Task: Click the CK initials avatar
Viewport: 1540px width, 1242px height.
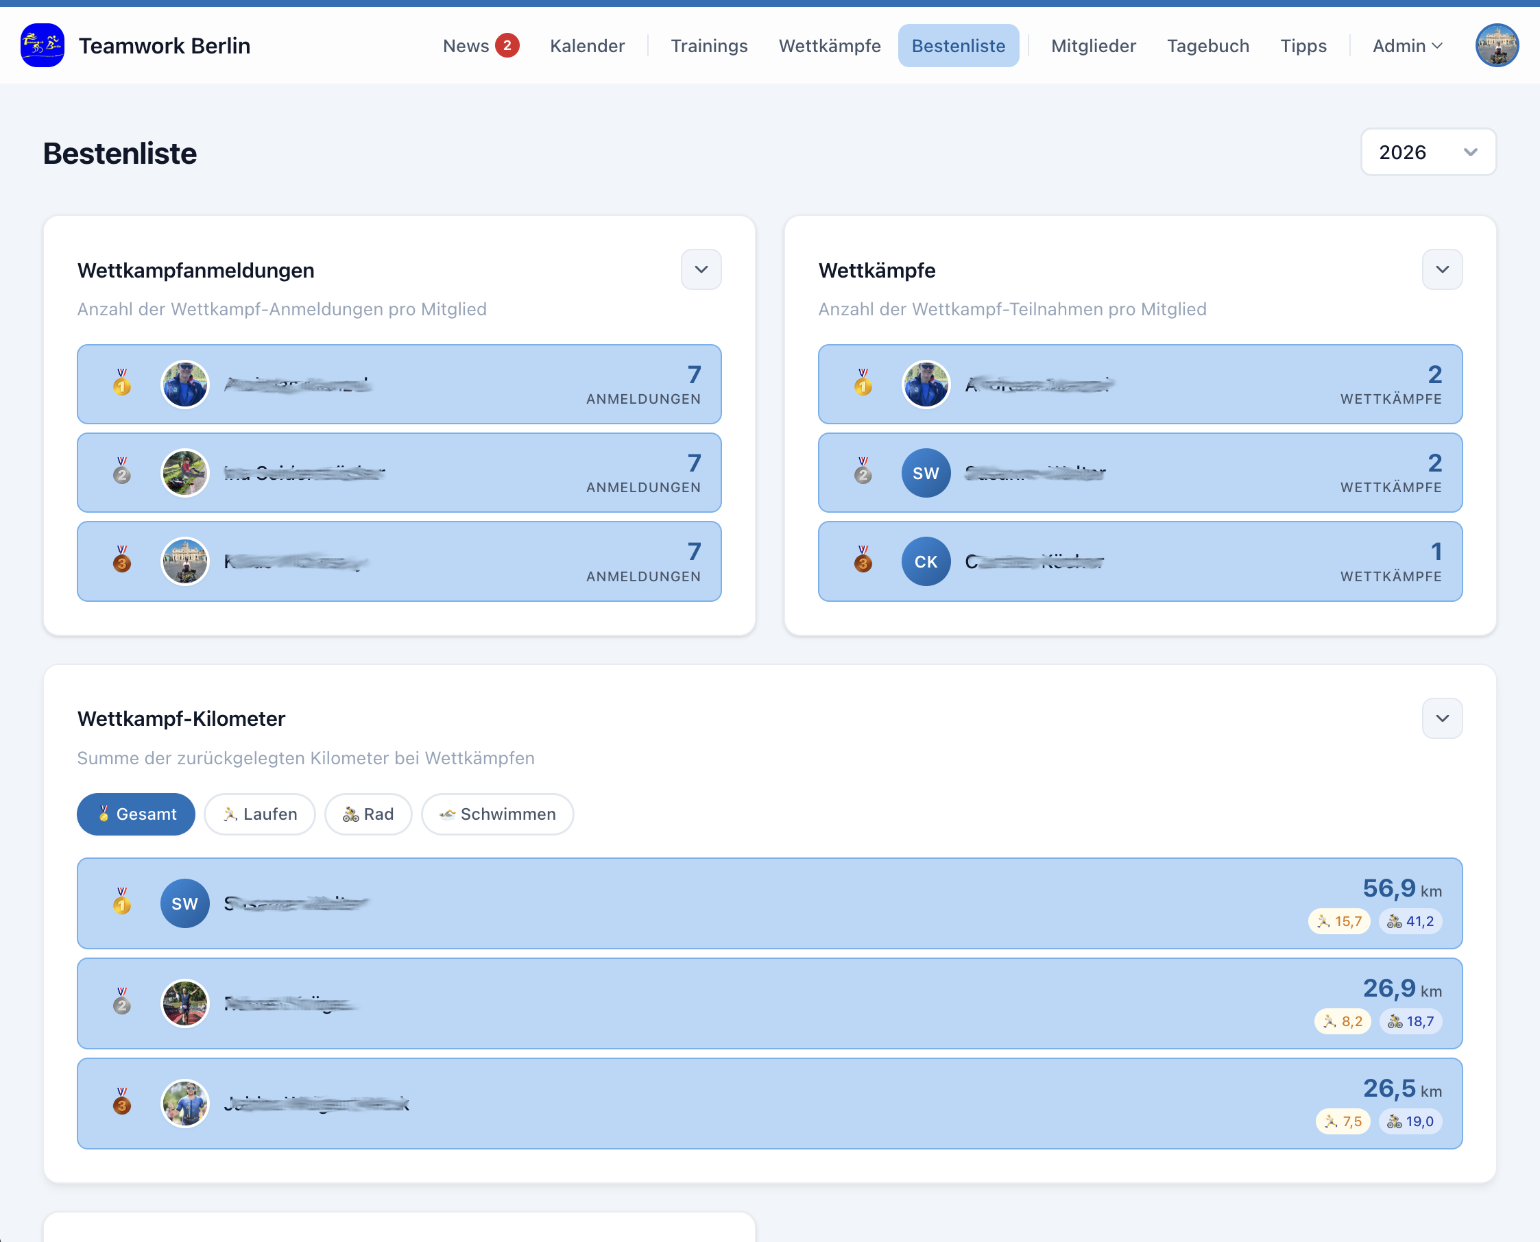Action: pyautogui.click(x=925, y=561)
